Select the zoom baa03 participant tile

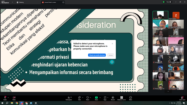point(176,15)
